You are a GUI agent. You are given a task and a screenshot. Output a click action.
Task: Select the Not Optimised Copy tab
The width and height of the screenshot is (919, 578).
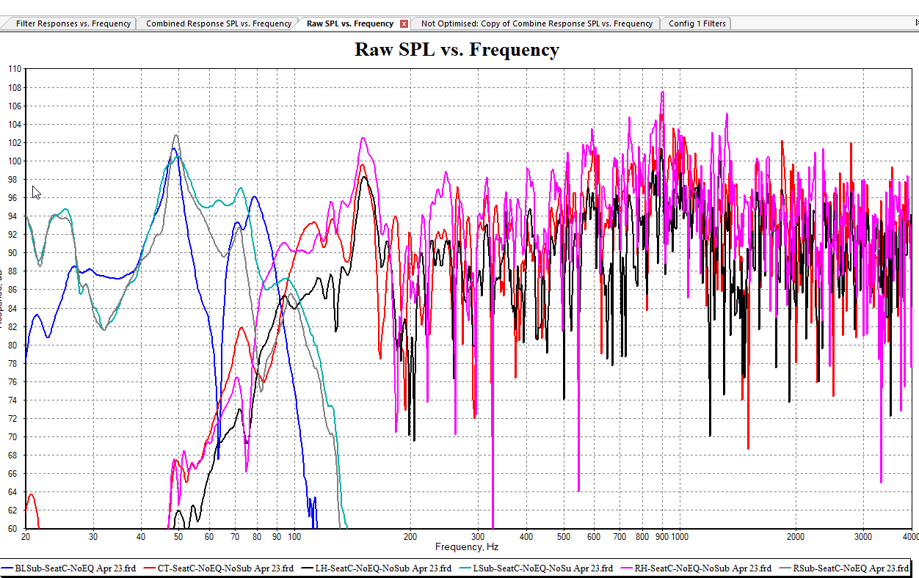coord(537,23)
